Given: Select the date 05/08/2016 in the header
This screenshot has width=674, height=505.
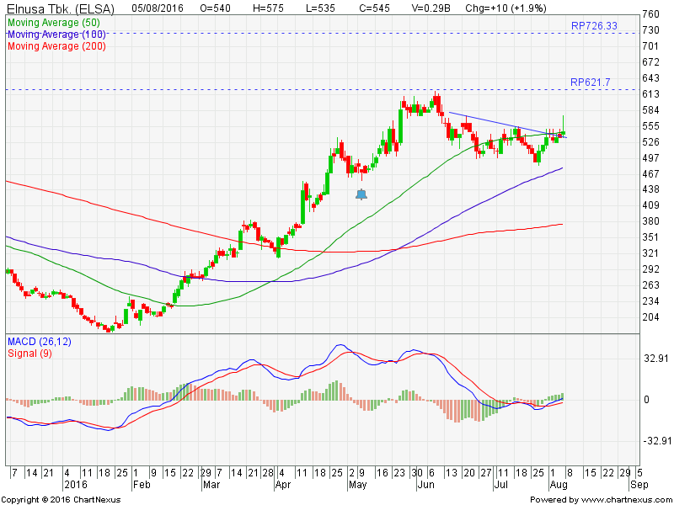Looking at the screenshot, I should click(158, 8).
